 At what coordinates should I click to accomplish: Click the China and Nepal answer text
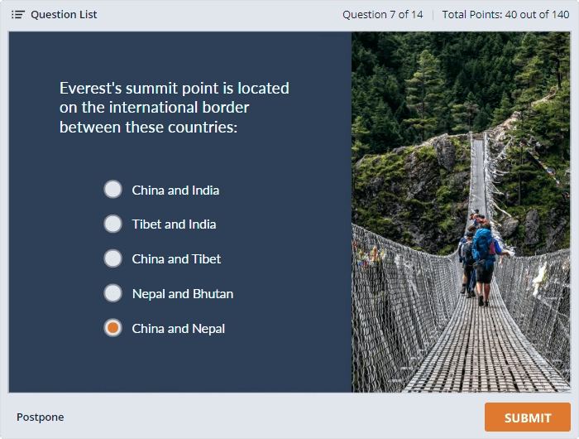(178, 329)
